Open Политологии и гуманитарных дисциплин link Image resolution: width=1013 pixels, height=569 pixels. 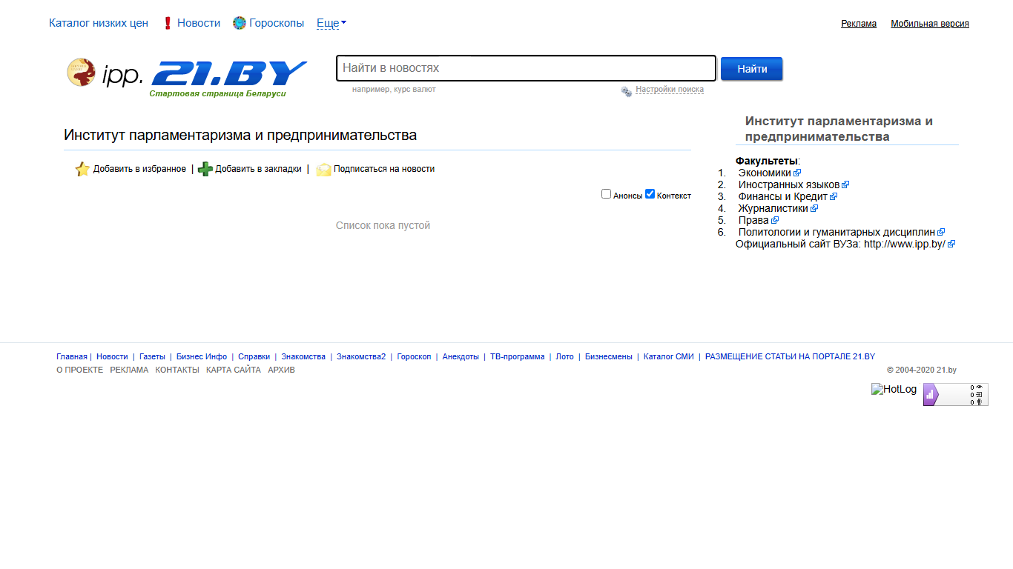pyautogui.click(x=837, y=232)
